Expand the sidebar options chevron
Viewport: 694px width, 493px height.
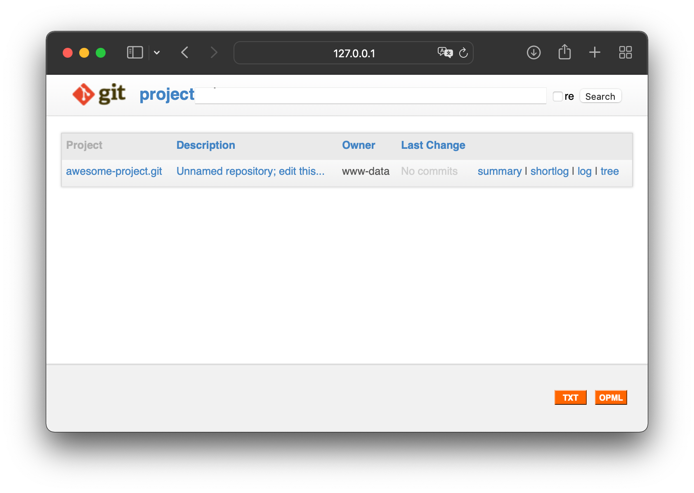(157, 53)
